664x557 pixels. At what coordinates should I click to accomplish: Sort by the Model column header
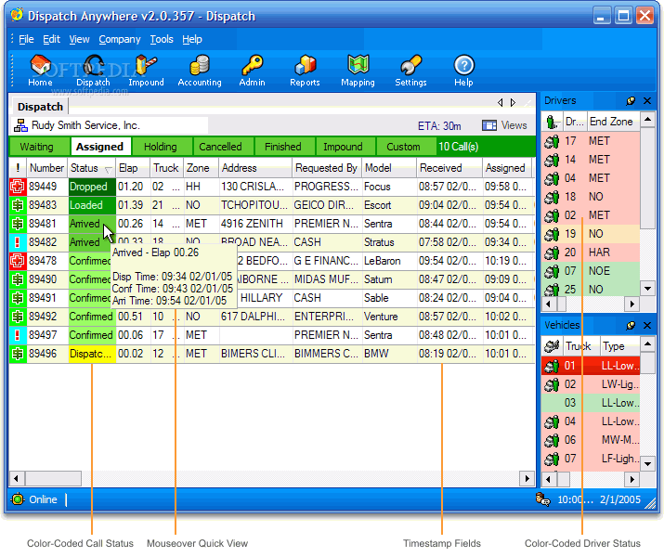pyautogui.click(x=389, y=168)
